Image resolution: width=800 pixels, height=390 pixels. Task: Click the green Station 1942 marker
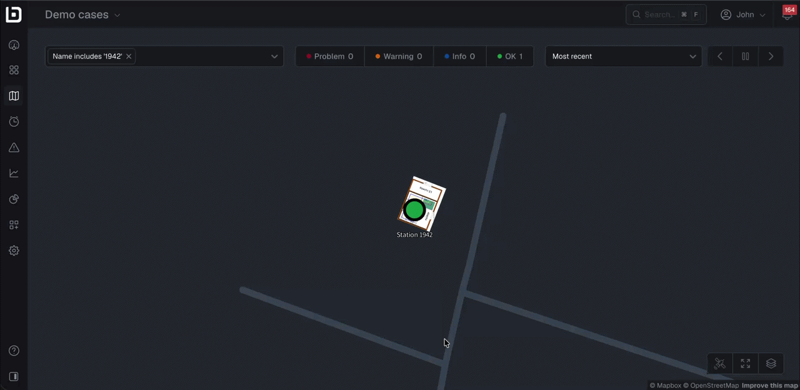414,210
